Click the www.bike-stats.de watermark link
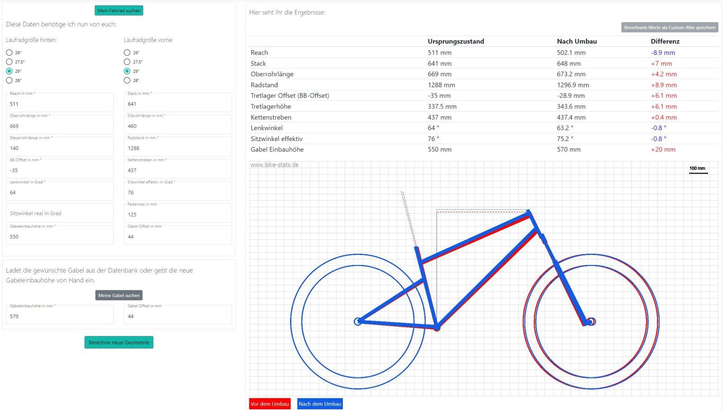Screen dimensions: 723x411 274,165
